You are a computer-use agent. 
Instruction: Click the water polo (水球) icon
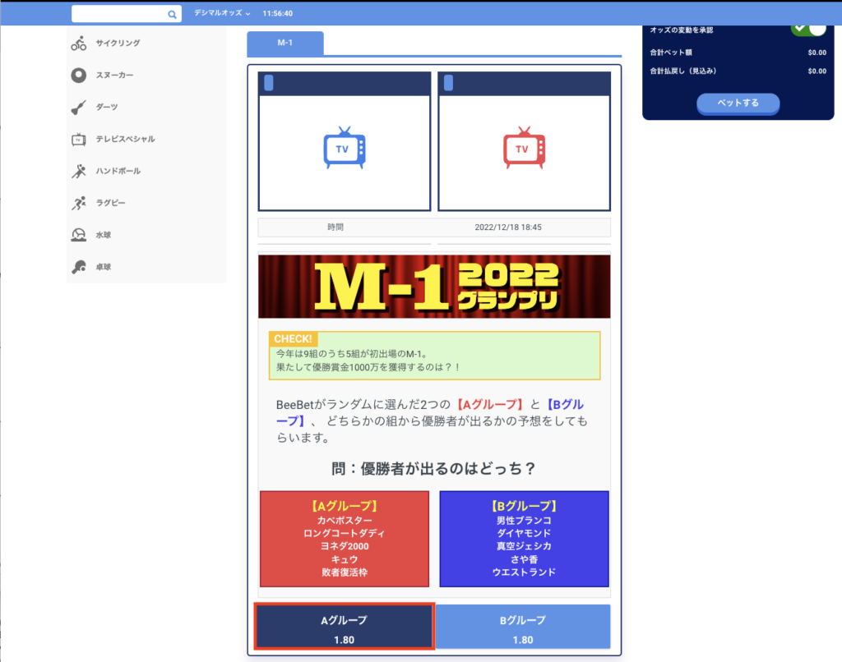click(x=78, y=235)
